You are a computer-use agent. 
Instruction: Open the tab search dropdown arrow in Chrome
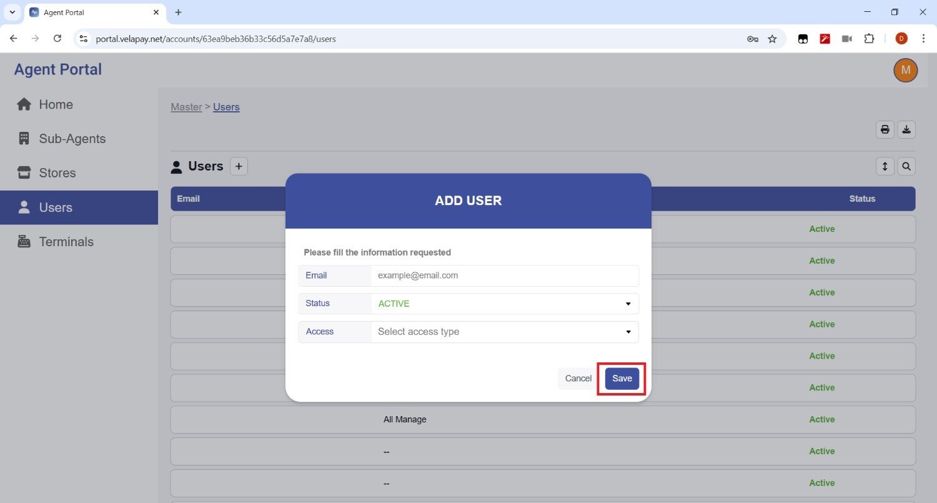[x=12, y=12]
